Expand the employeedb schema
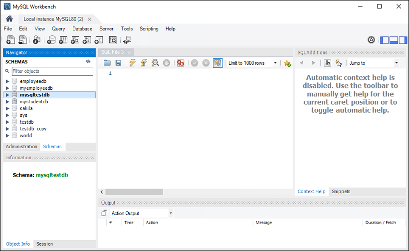This screenshot has width=409, height=251. pyautogui.click(x=7, y=81)
